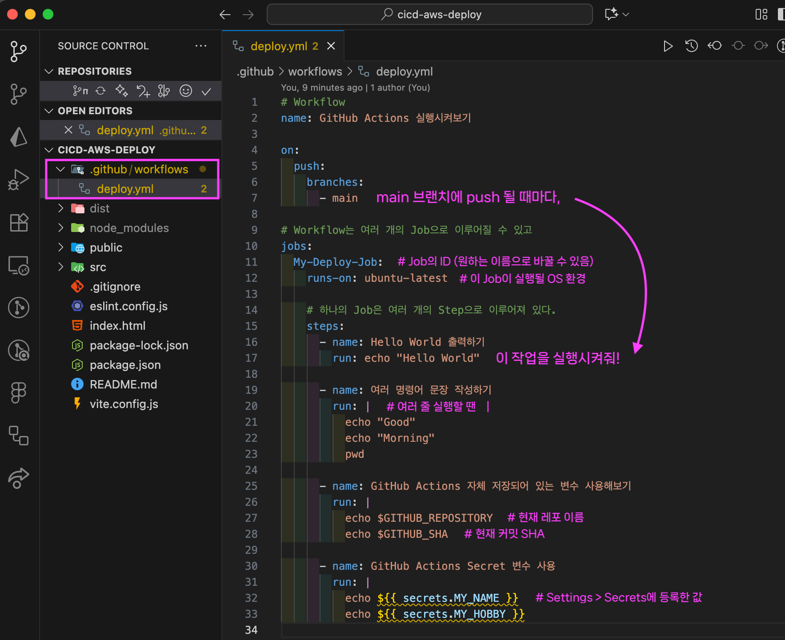Open the Extensions view in activity bar
This screenshot has width=785, height=640.
pos(19,222)
